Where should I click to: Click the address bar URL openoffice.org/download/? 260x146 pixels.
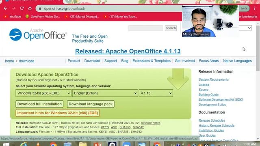[x=65, y=9]
